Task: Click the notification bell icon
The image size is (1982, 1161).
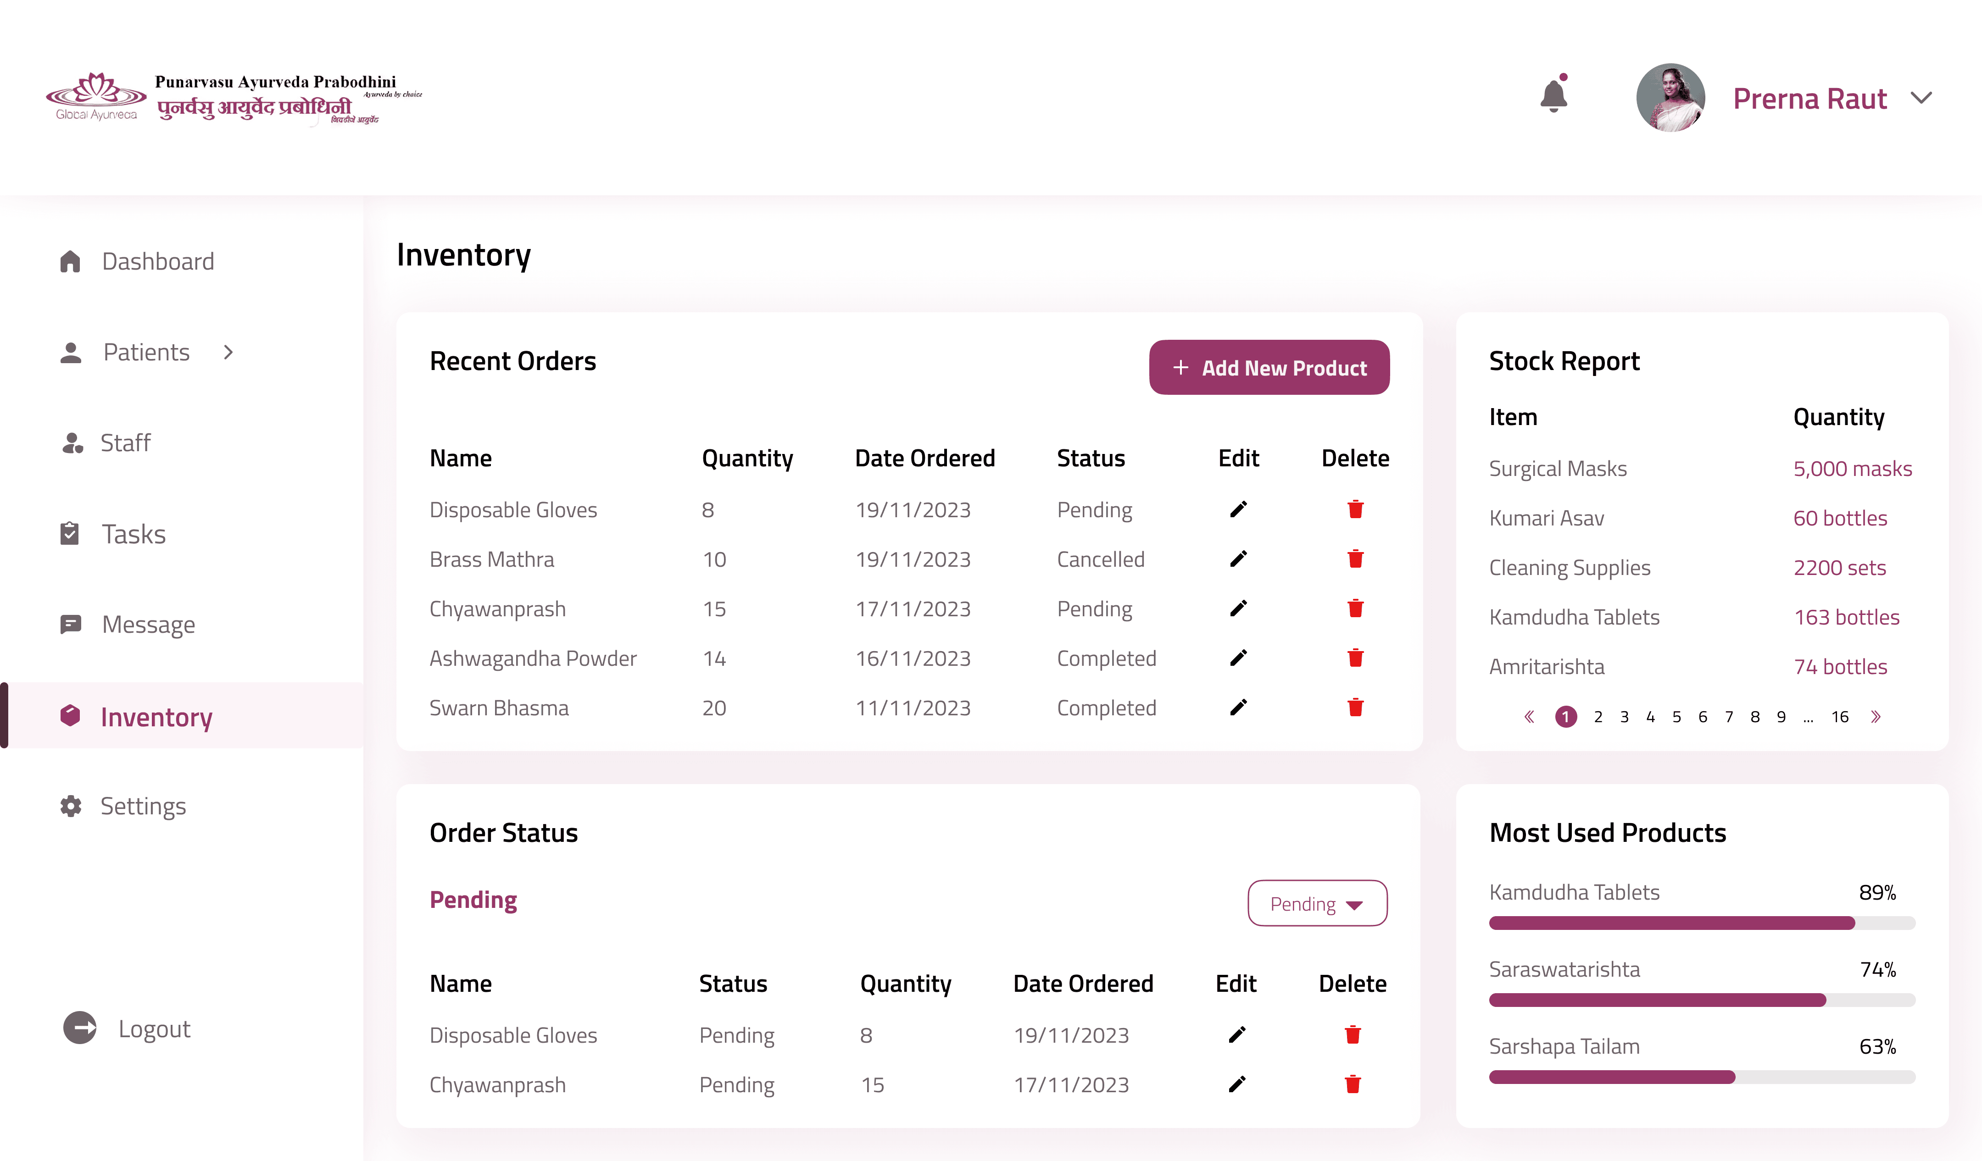Action: click(1553, 96)
